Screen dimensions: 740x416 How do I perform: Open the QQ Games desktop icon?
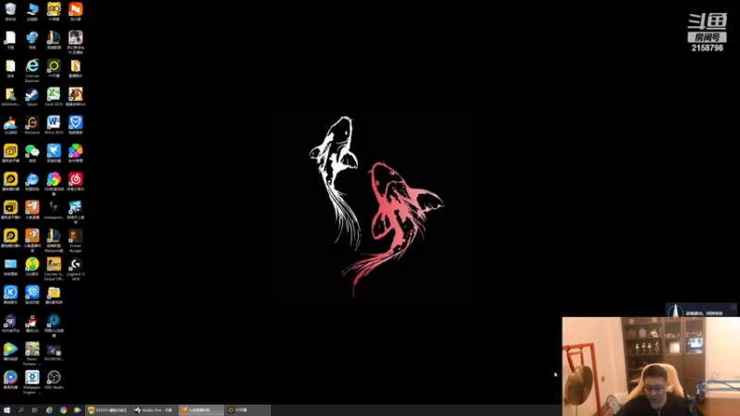click(10, 125)
